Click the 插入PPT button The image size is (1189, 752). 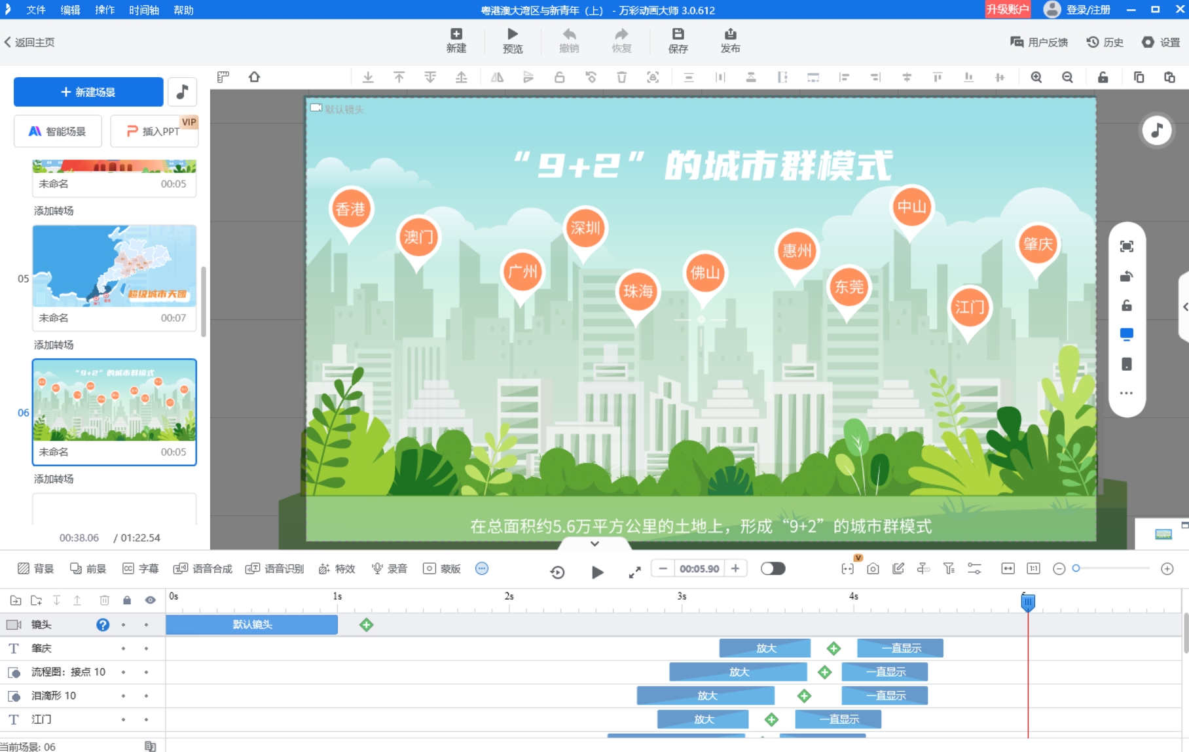pyautogui.click(x=155, y=131)
